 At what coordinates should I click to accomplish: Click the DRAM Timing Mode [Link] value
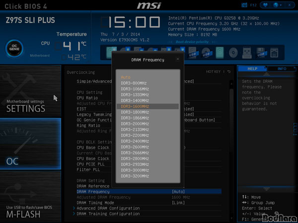coord(178,203)
